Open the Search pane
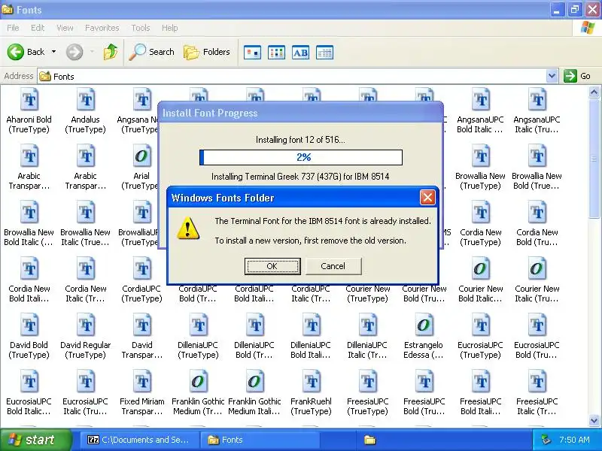The height and width of the screenshot is (451, 602). click(152, 52)
